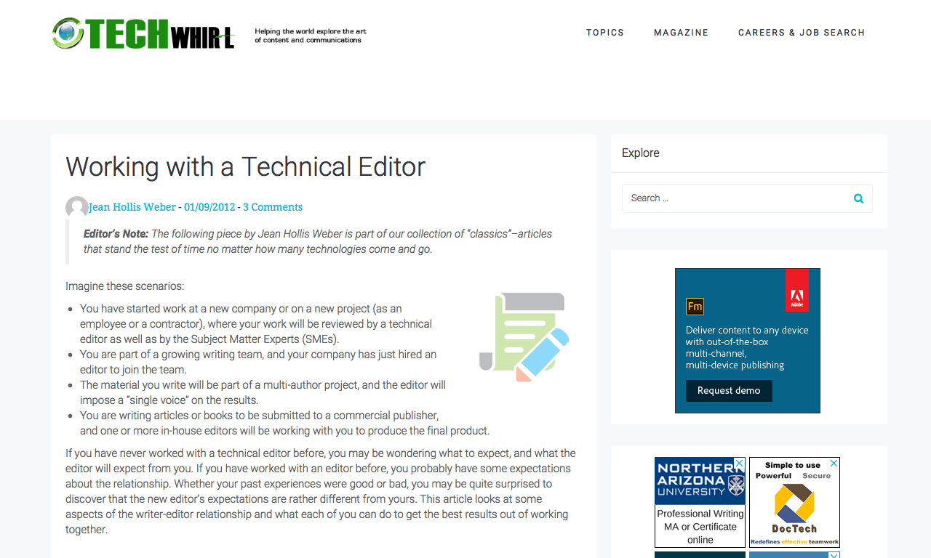
Task: Click Adobe logo in FrameMaker ad
Action: point(796,291)
